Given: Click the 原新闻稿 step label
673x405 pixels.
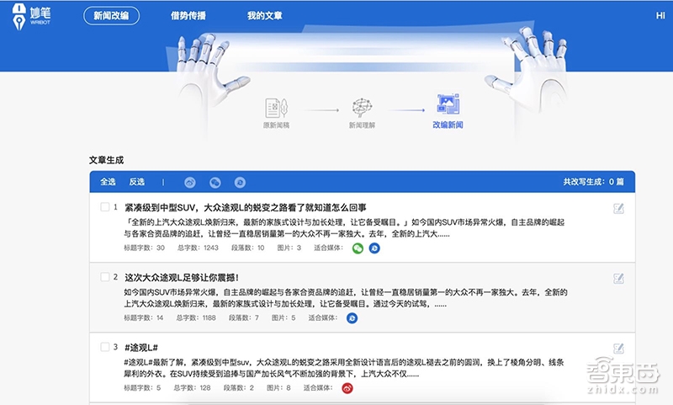Looking at the screenshot, I should [x=276, y=125].
